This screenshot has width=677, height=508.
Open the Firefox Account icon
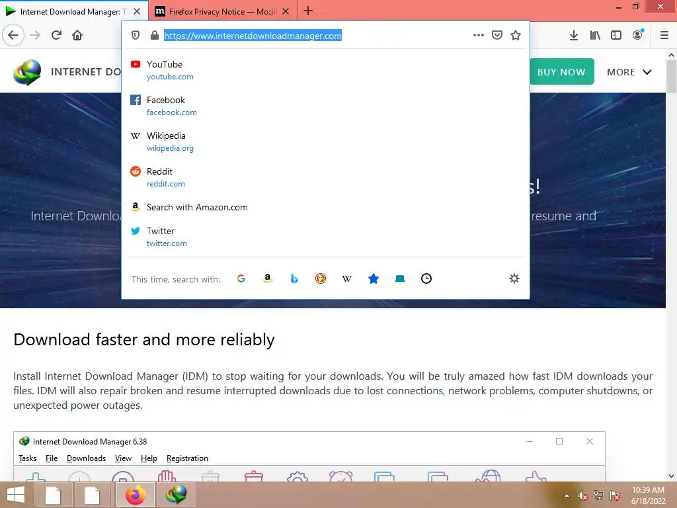[x=638, y=34]
